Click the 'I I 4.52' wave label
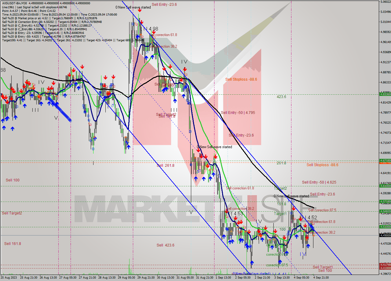 pos(309,217)
